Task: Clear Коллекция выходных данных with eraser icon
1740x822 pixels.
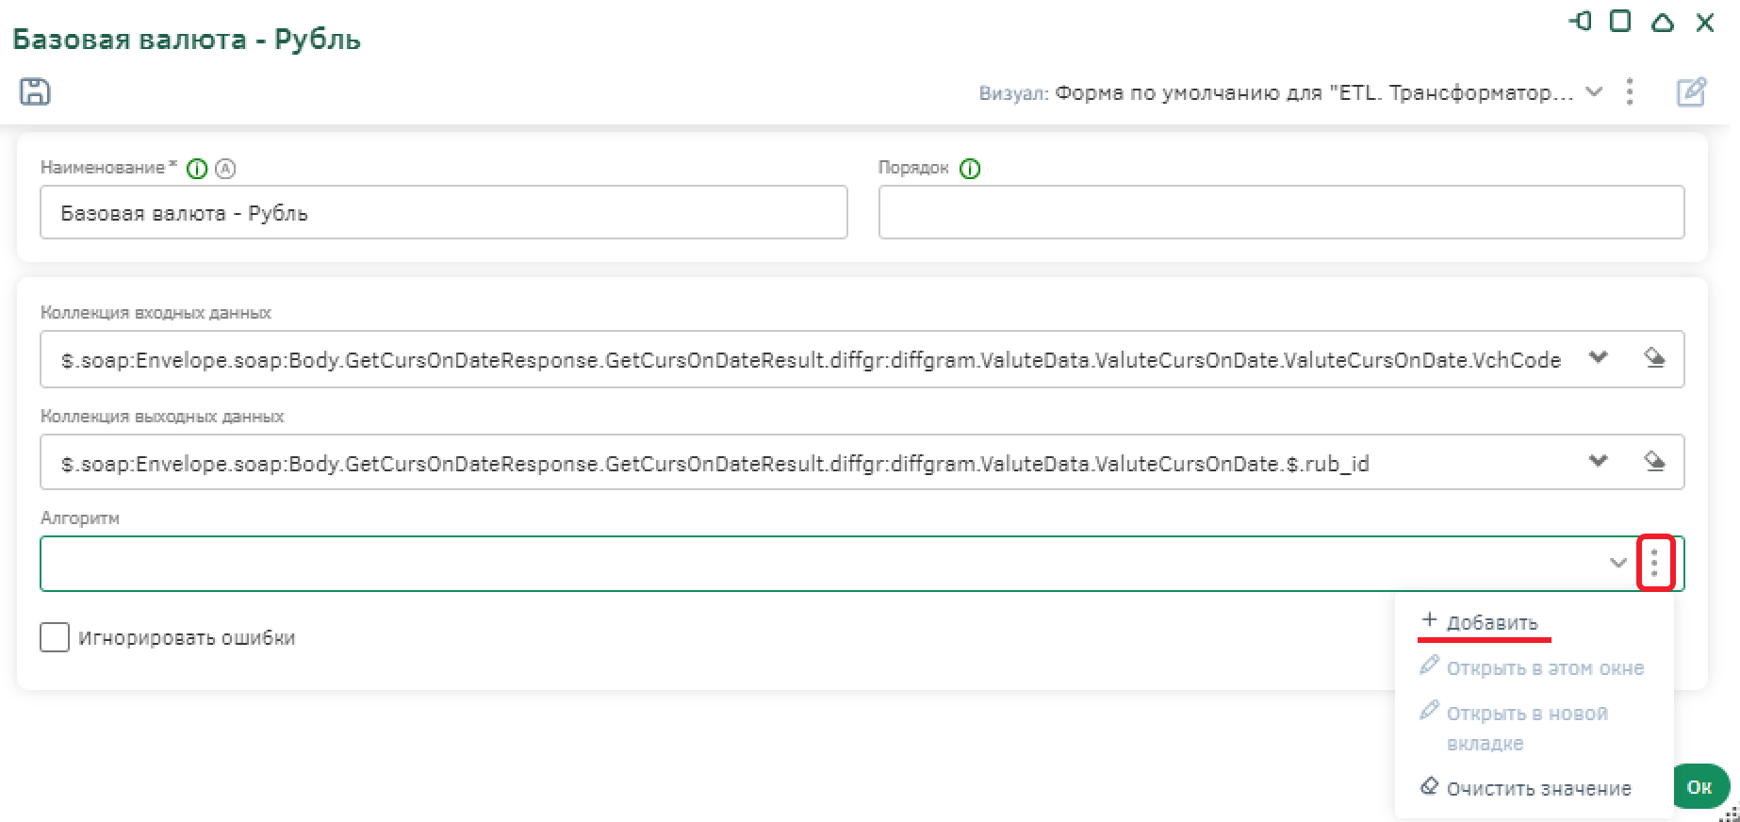Action: pos(1654,461)
